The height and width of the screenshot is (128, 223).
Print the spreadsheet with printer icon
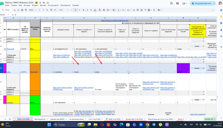click(22, 10)
